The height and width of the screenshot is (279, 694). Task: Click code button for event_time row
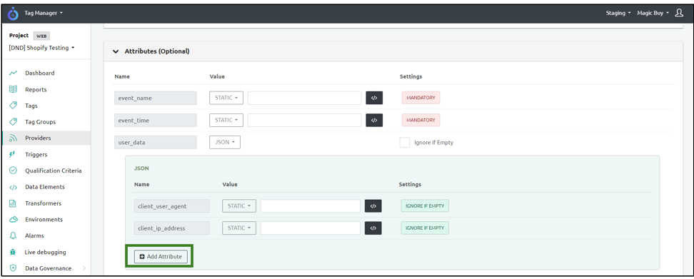pyautogui.click(x=374, y=120)
